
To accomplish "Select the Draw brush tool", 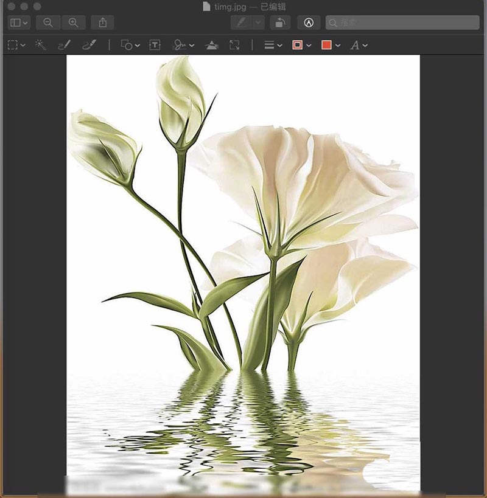I will tap(89, 45).
